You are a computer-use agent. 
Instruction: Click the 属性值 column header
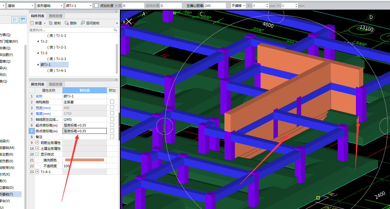[84, 90]
